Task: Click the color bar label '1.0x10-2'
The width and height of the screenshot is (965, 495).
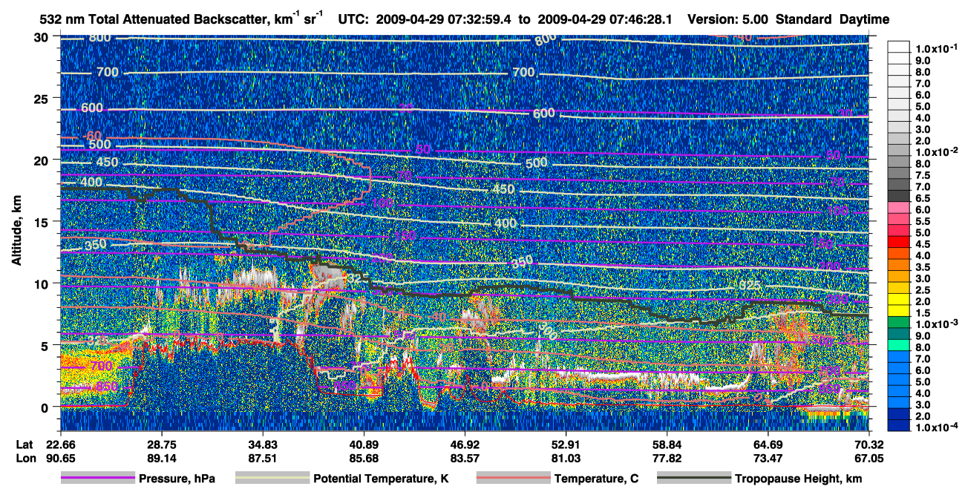Action: click(x=938, y=152)
